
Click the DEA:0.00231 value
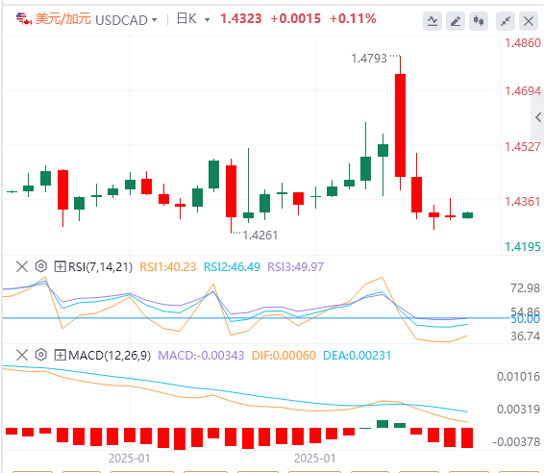pyautogui.click(x=357, y=356)
